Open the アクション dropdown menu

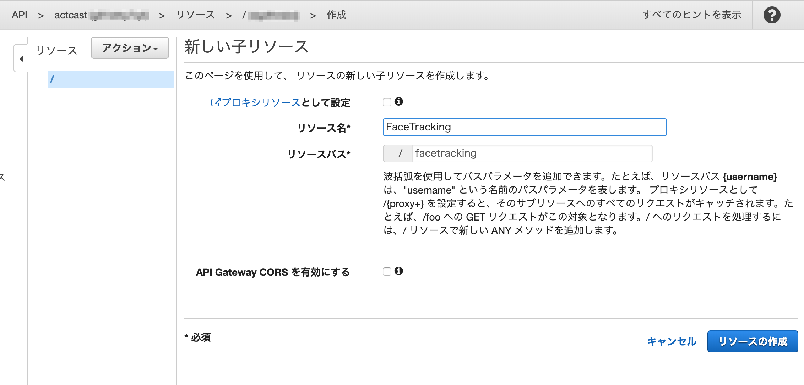[x=130, y=48]
